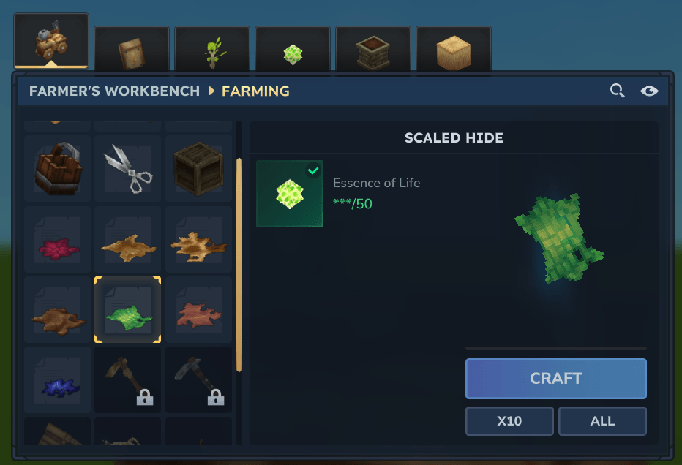Screen dimensions: 682x465
Task: Select the shears recipe icon
Action: [128, 168]
